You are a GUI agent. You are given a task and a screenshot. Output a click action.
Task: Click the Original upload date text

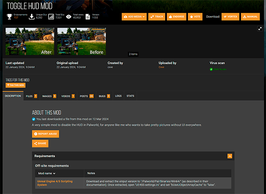point(71,67)
